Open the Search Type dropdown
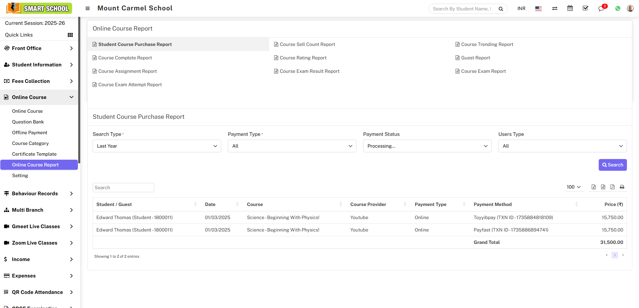 pos(157,146)
